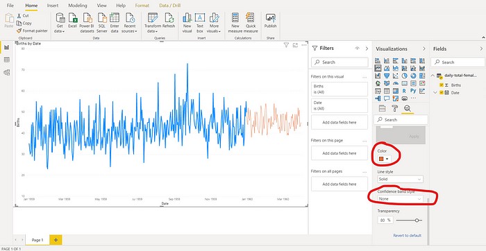Collapse the Visualizations pane chevron
The width and height of the screenshot is (486, 251).
(424, 49)
